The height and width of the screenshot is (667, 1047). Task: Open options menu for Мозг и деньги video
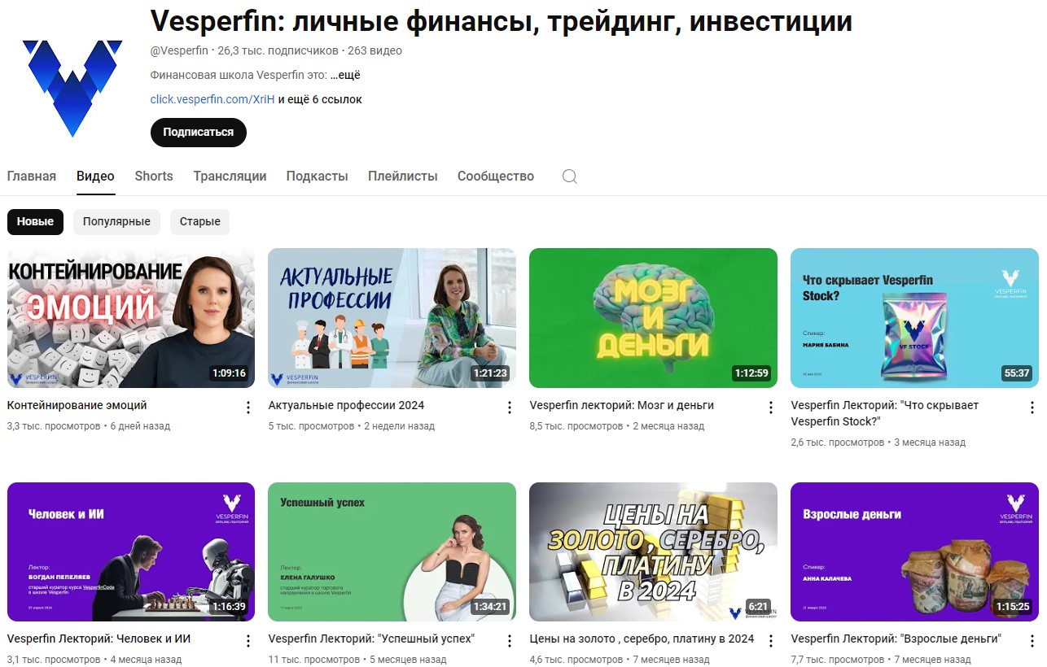point(771,408)
